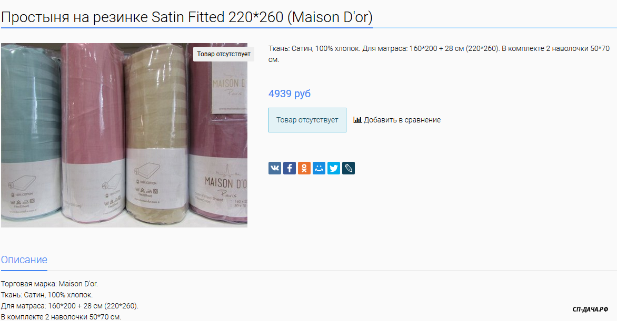Click the 4939 руб price
The width and height of the screenshot is (617, 321).
[x=289, y=94]
